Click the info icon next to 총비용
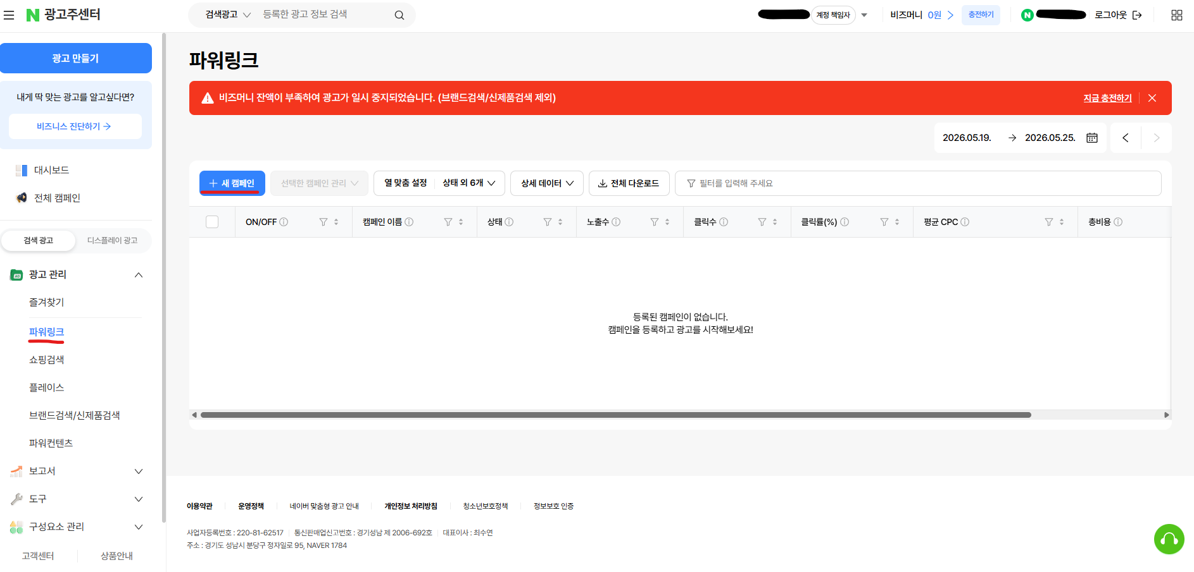This screenshot has height=572, width=1194. pos(1118,222)
